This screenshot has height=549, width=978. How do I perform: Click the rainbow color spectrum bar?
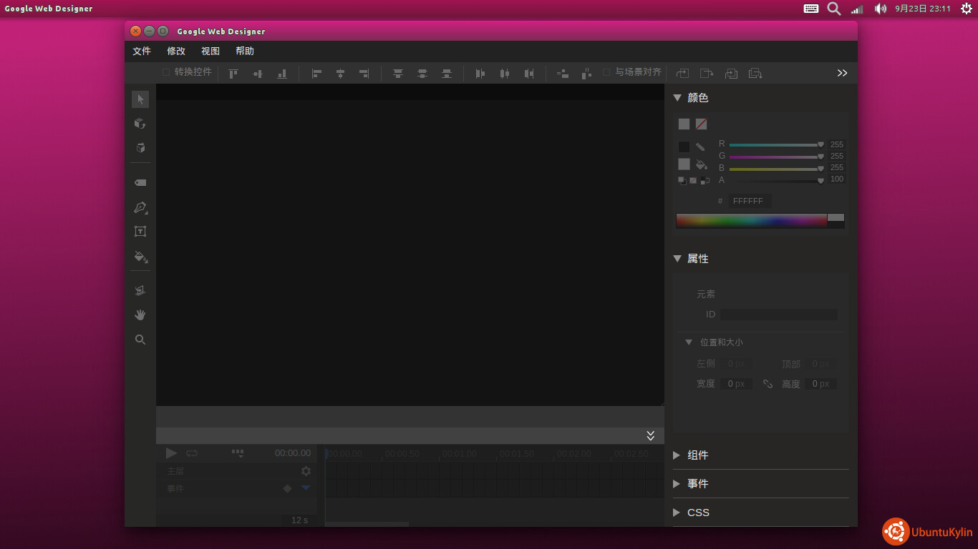[x=751, y=221]
